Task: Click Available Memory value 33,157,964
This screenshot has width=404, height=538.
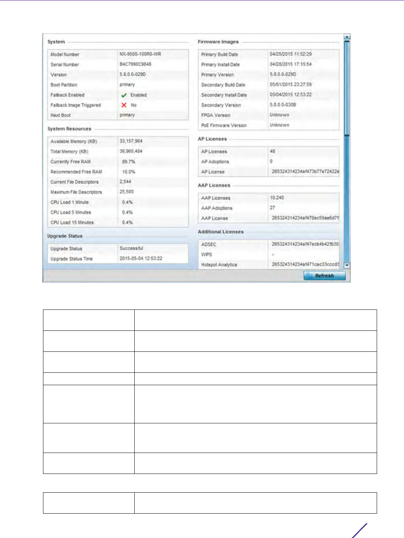Action: [131, 141]
